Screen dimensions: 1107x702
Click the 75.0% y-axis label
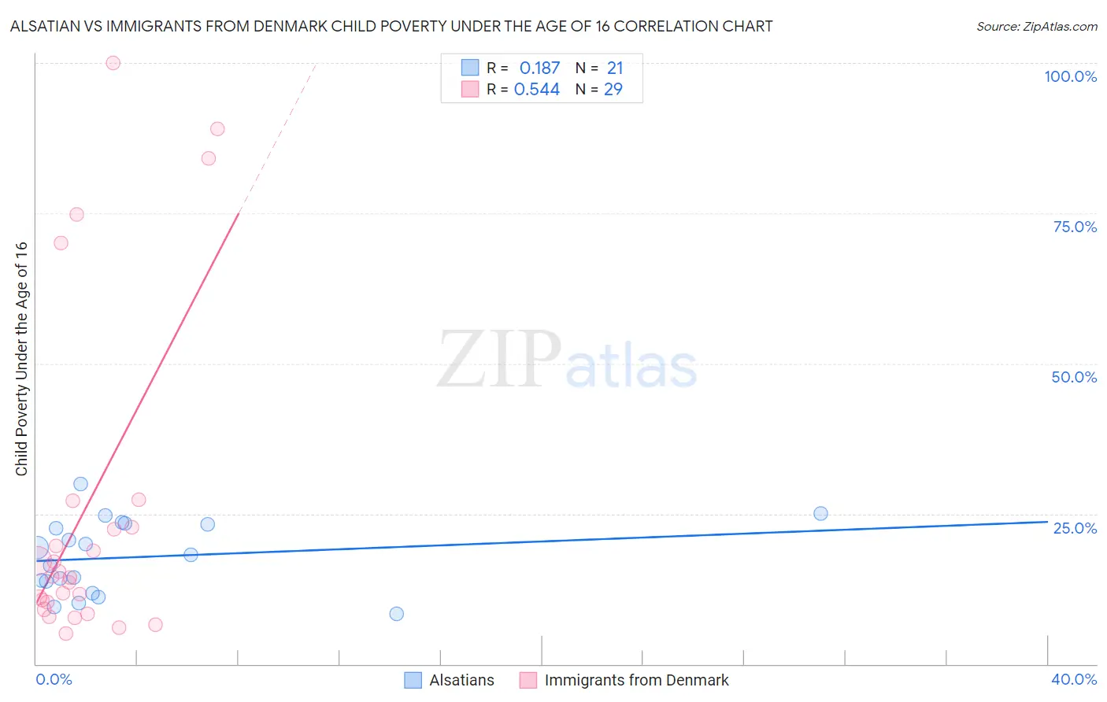(1075, 227)
